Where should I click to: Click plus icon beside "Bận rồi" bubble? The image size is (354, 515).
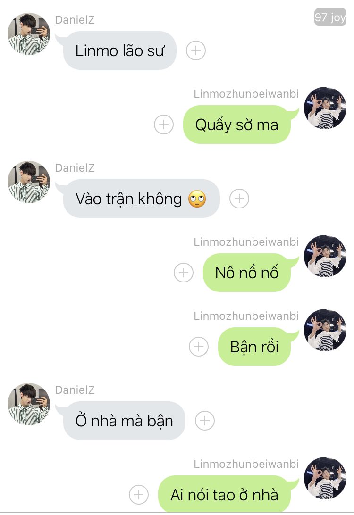click(199, 347)
